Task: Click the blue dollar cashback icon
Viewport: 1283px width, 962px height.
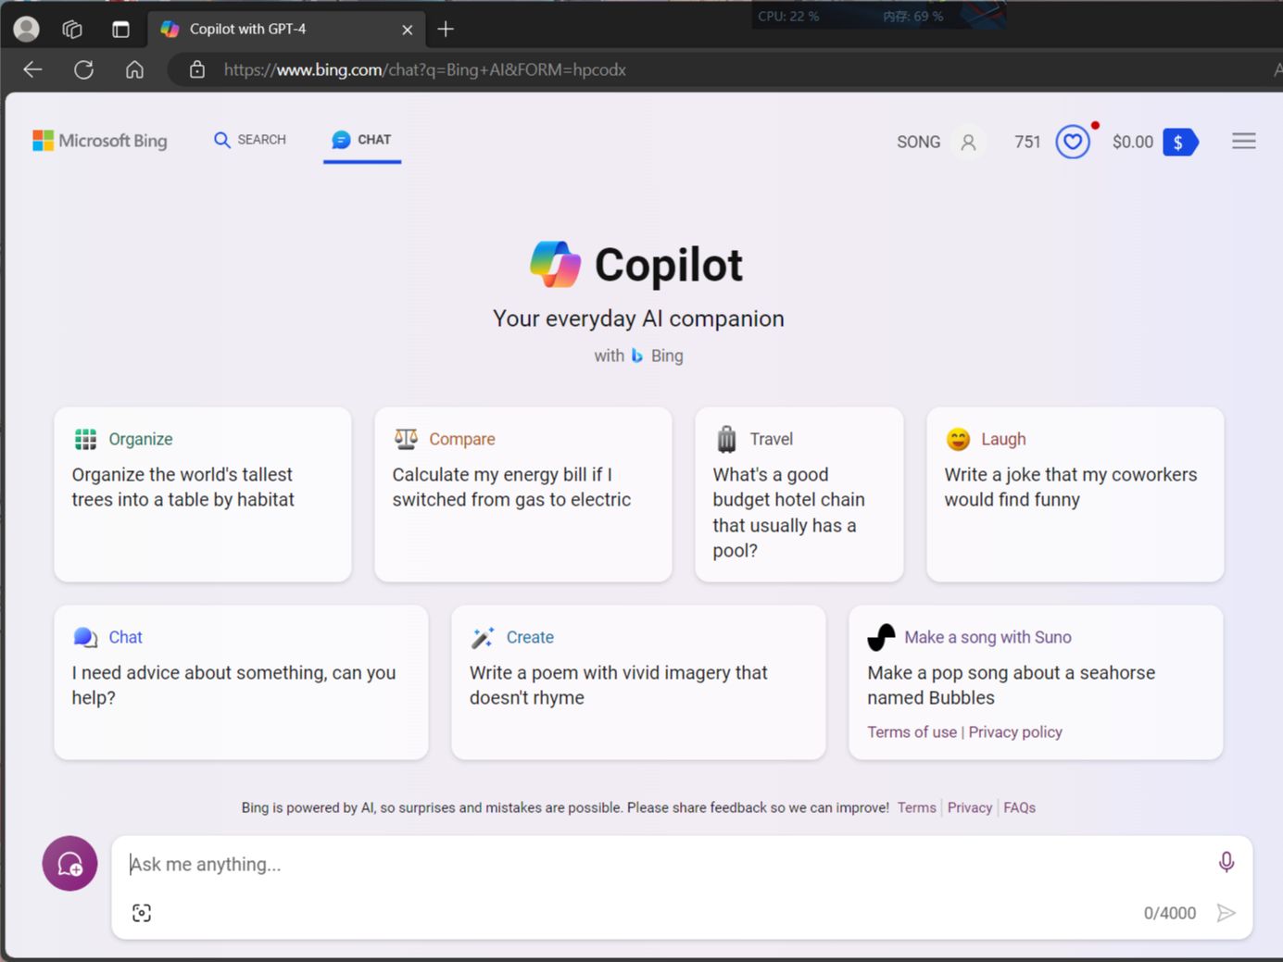Action: (x=1180, y=142)
